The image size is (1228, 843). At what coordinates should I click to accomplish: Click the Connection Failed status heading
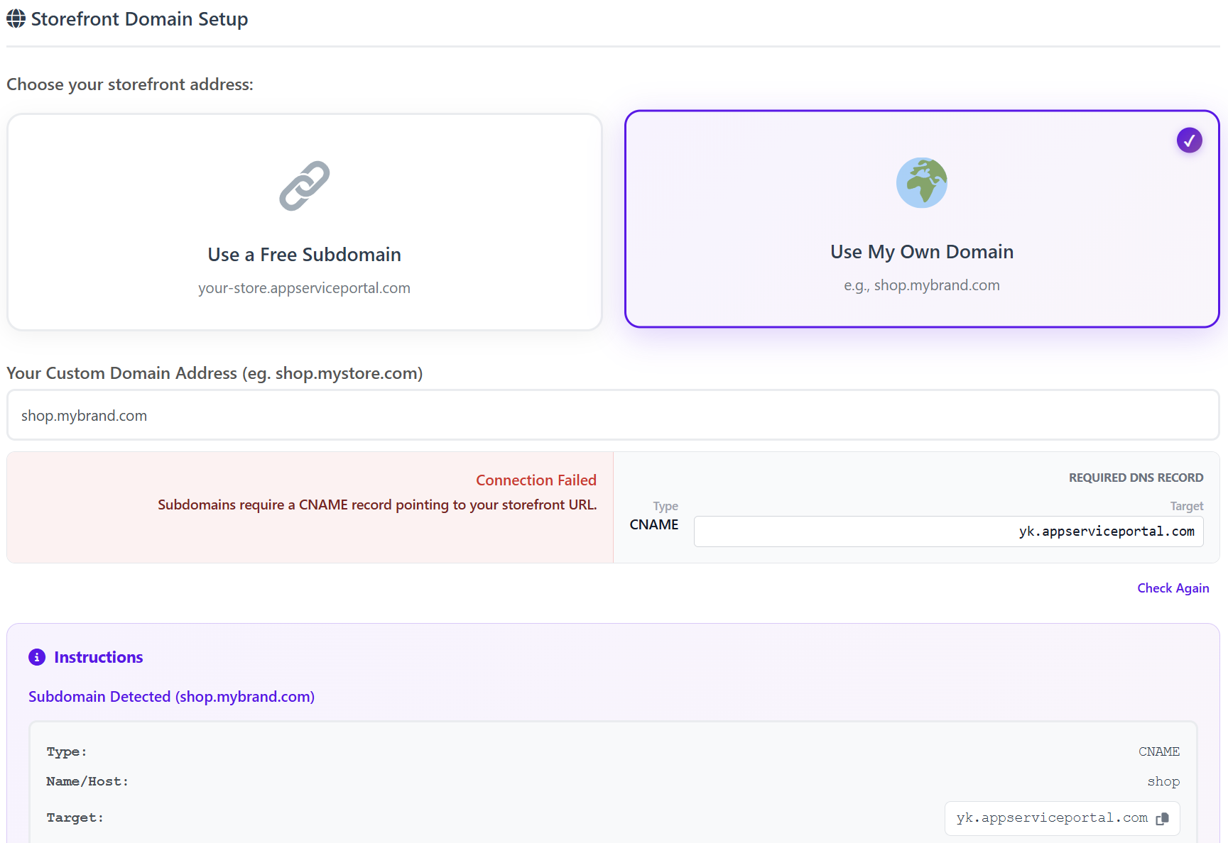click(x=536, y=480)
